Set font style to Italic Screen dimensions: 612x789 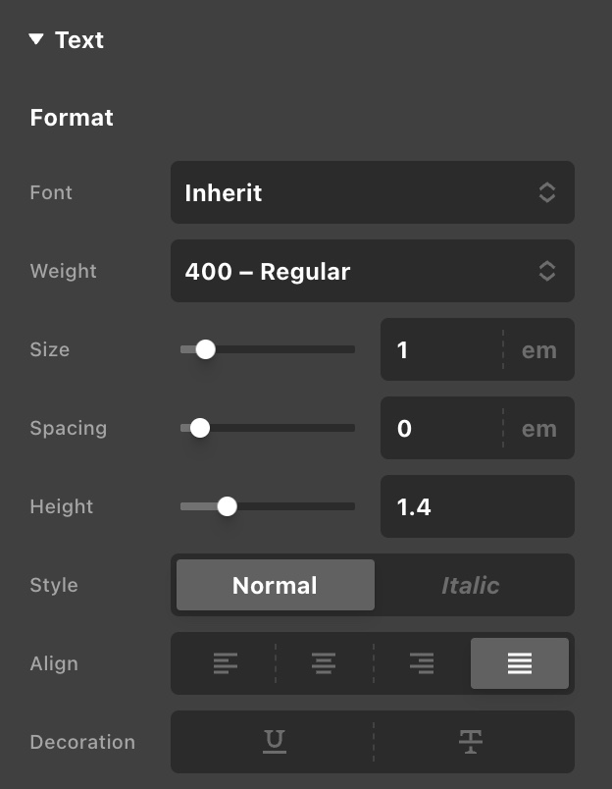471,586
